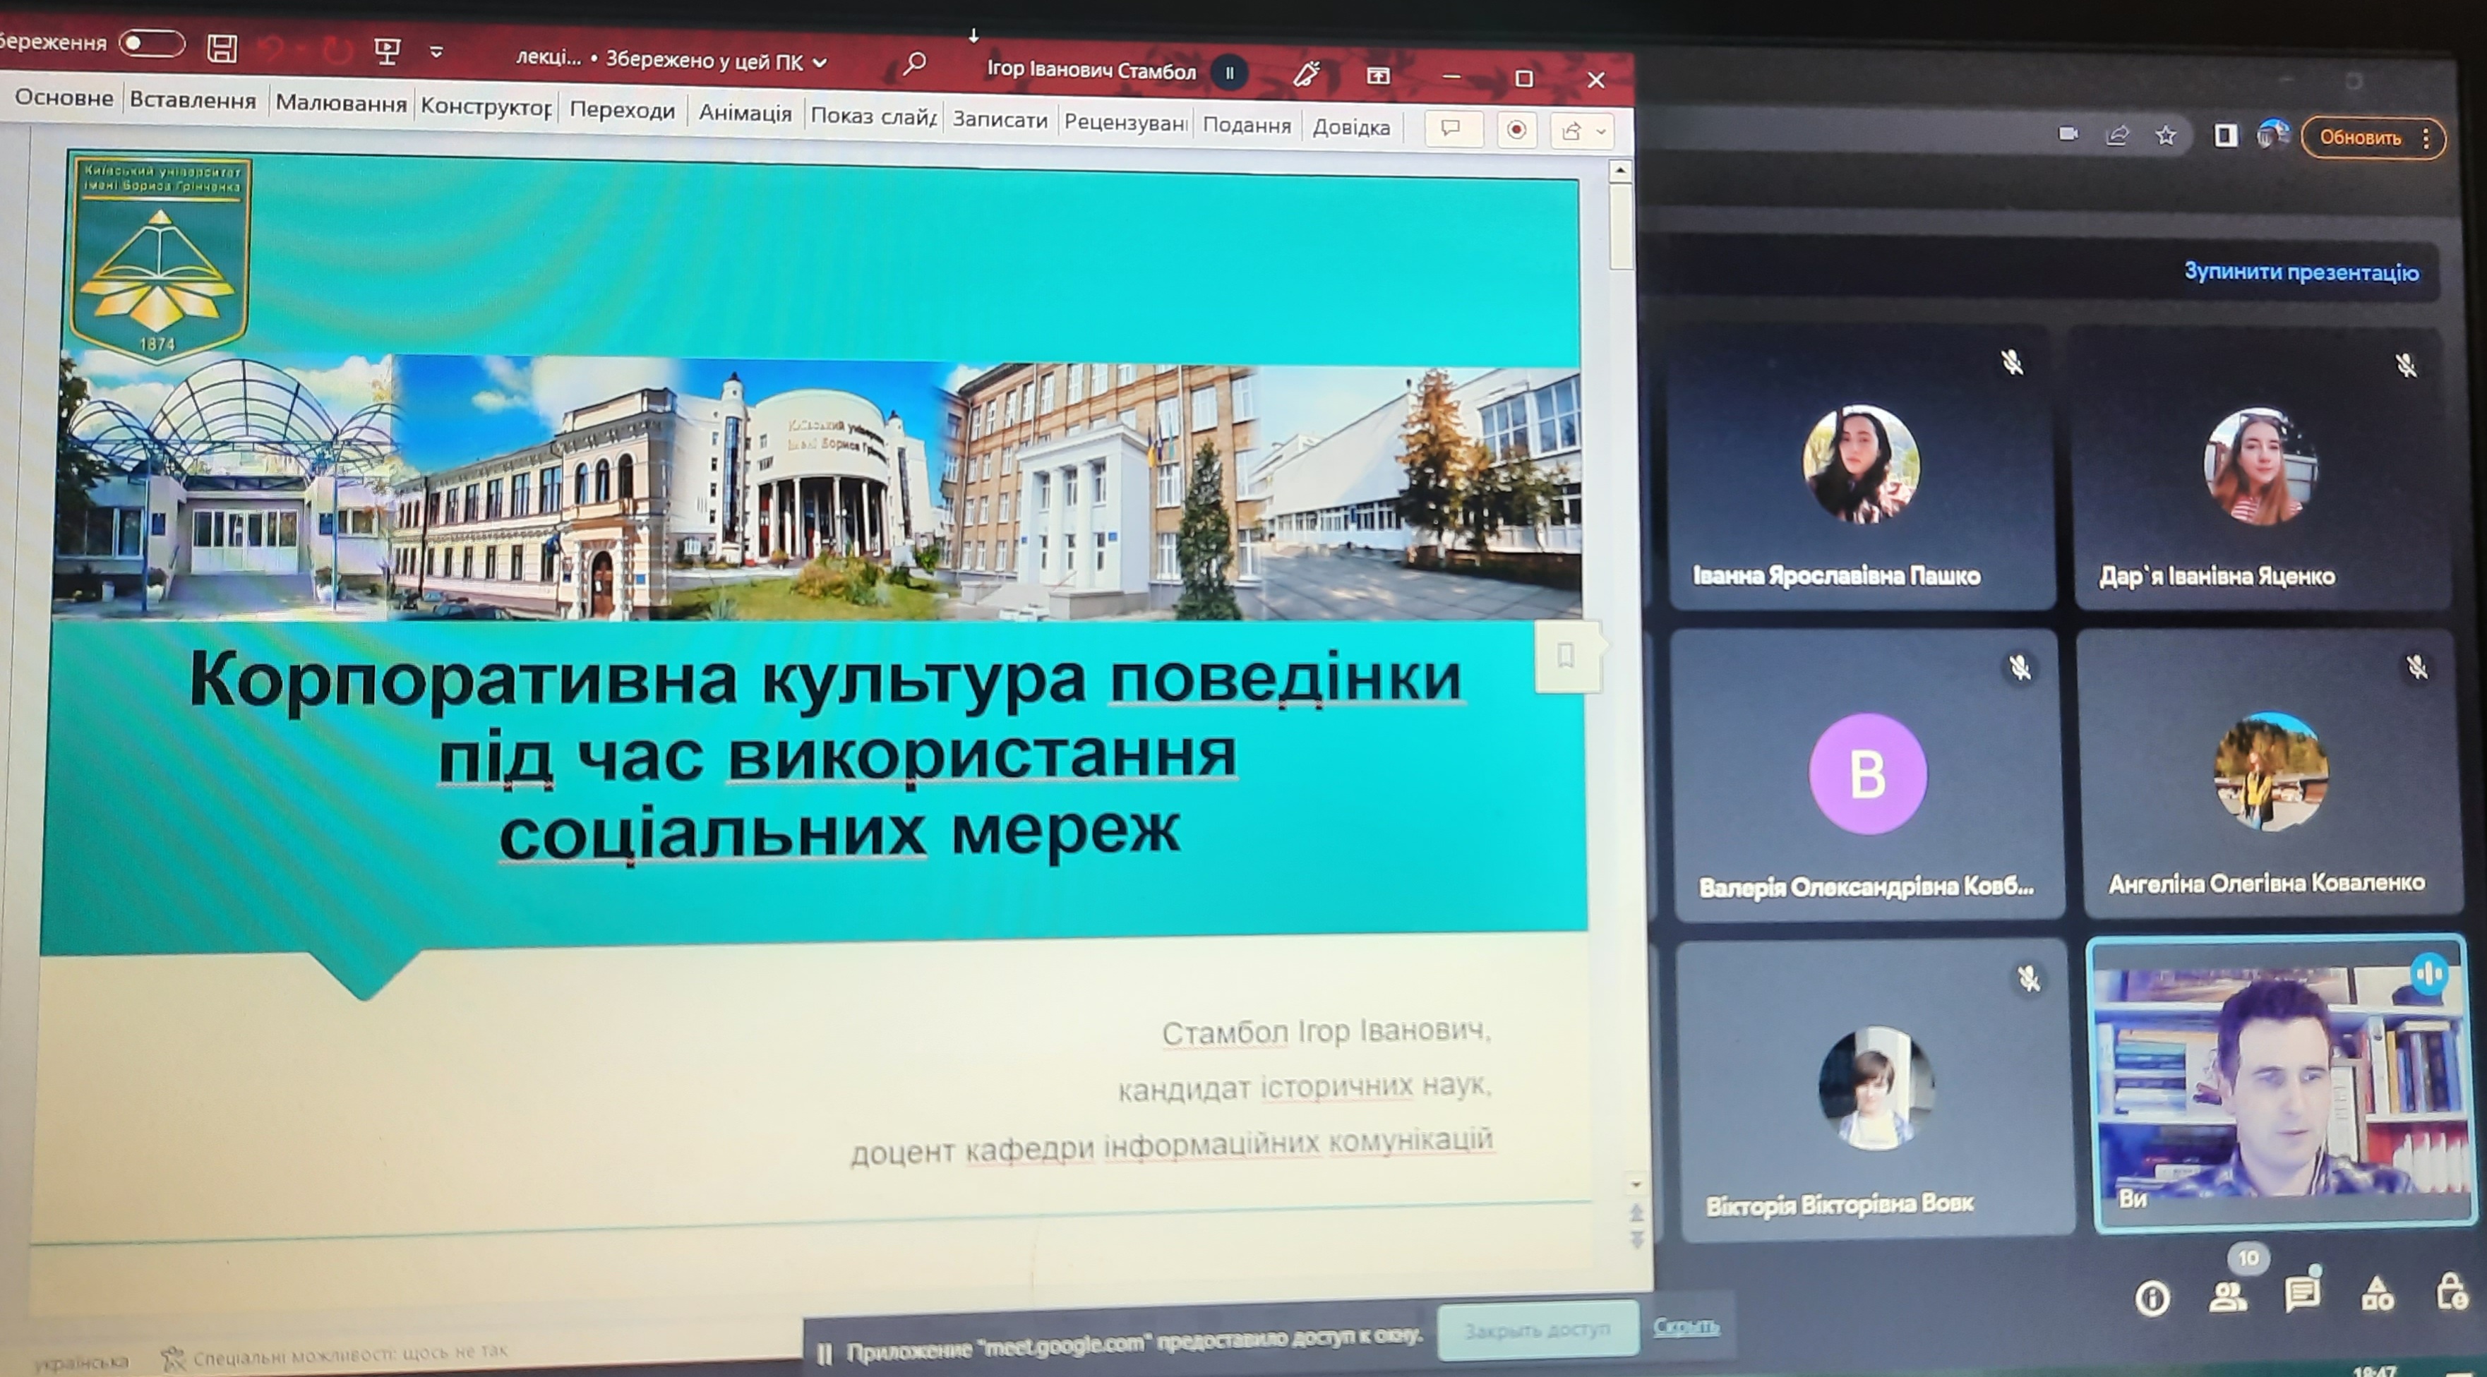
Task: Expand saved-location dropdown next to filename
Action: click(x=820, y=63)
